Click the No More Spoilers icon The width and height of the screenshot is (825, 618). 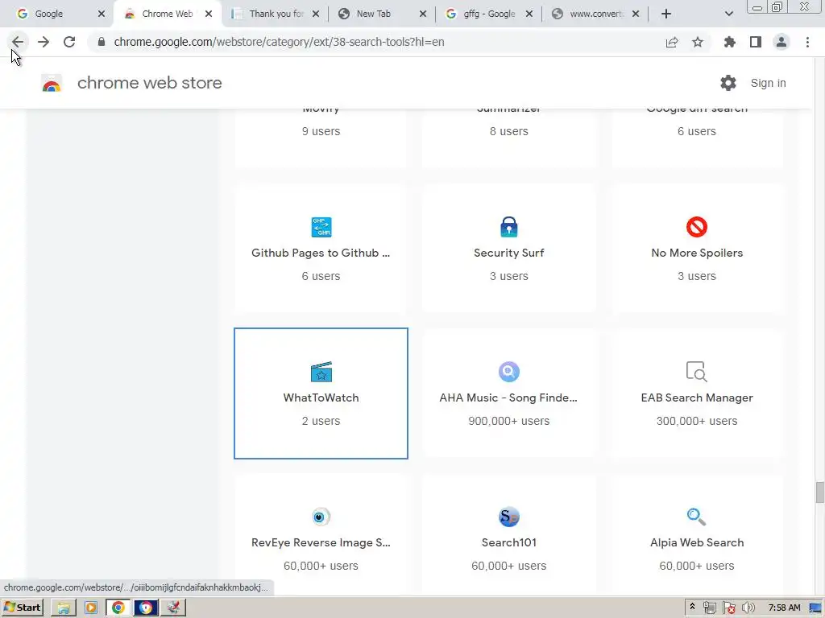[x=697, y=227]
